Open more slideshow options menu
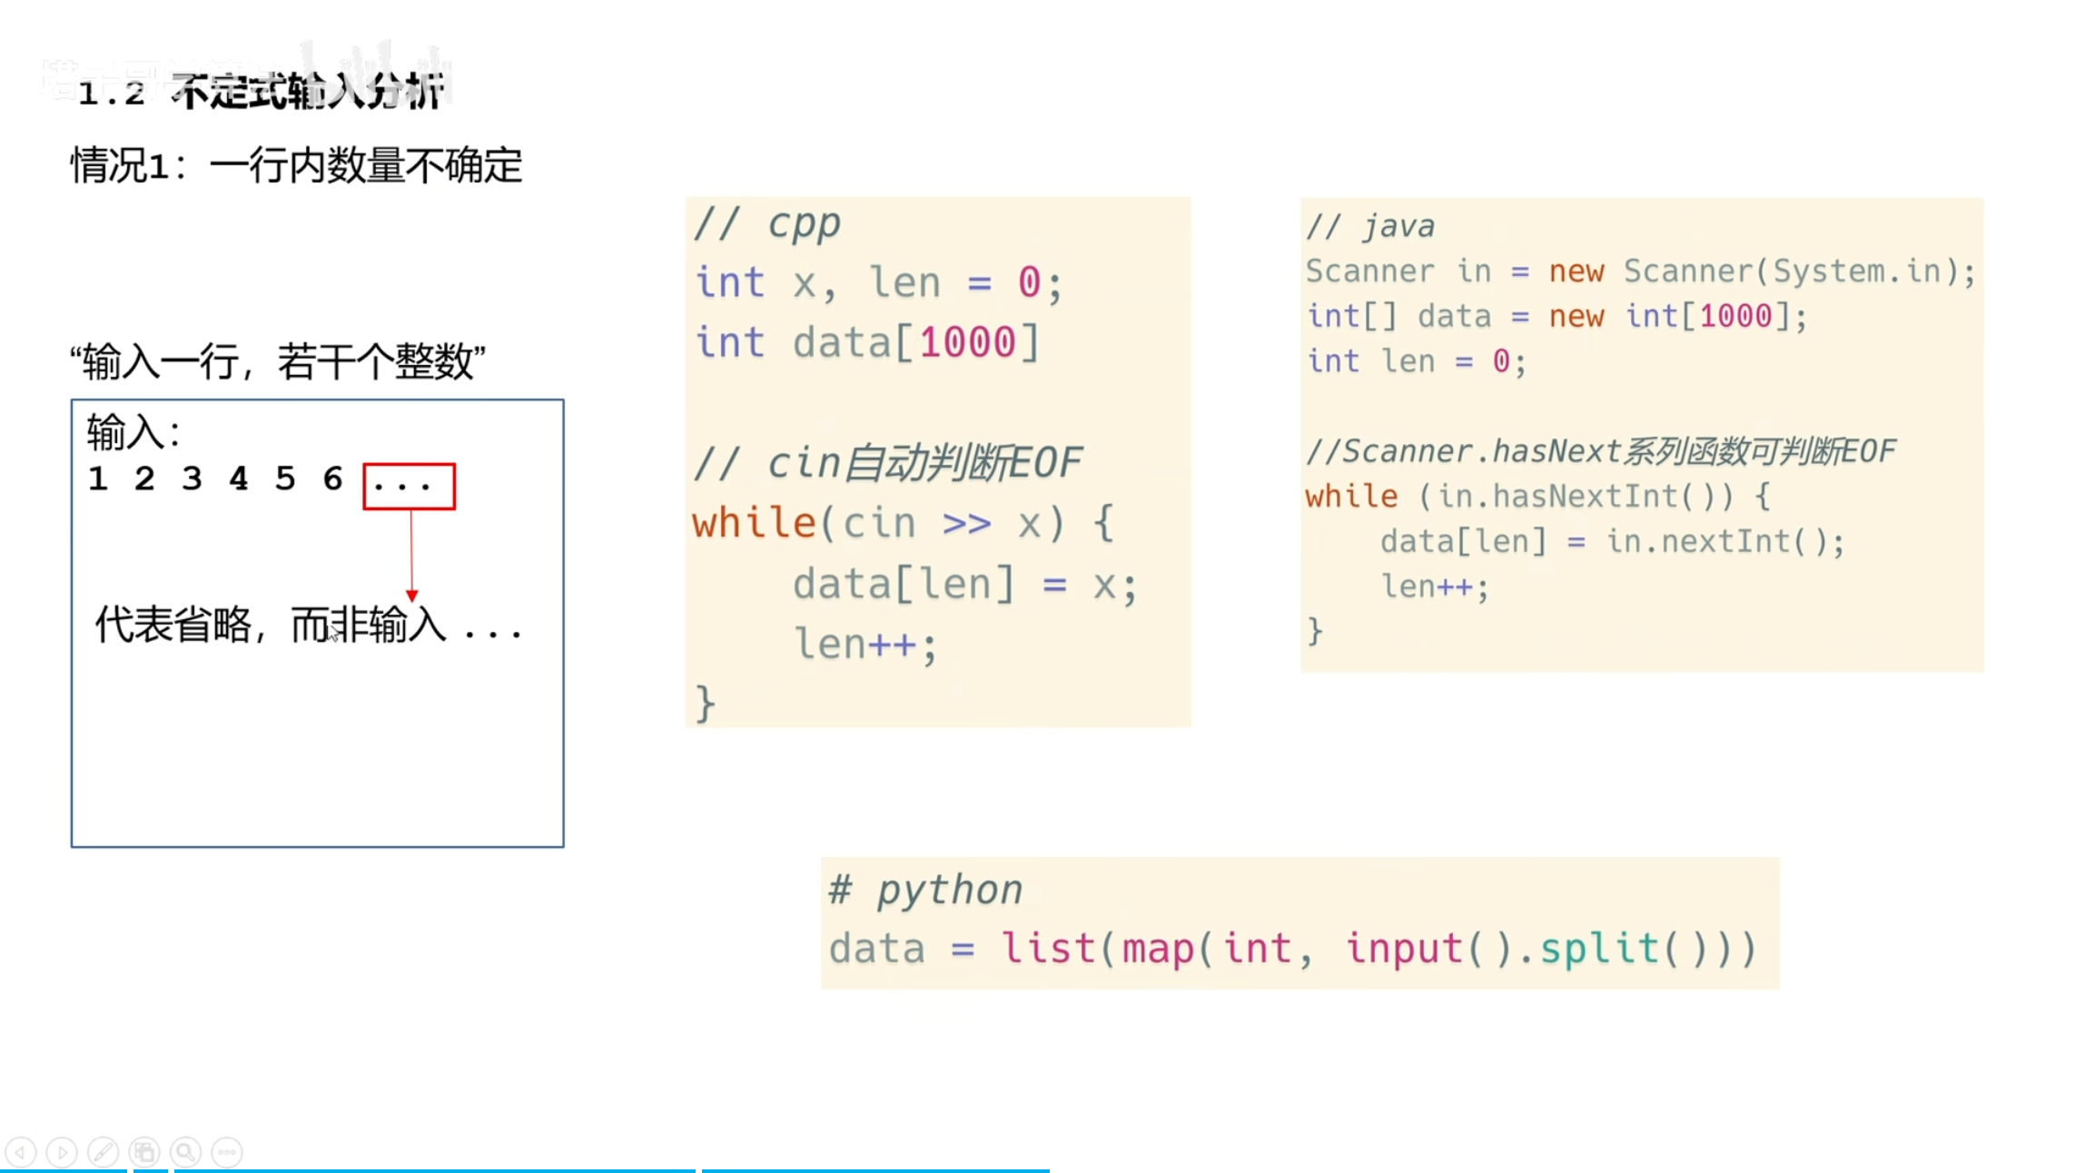 227,1153
